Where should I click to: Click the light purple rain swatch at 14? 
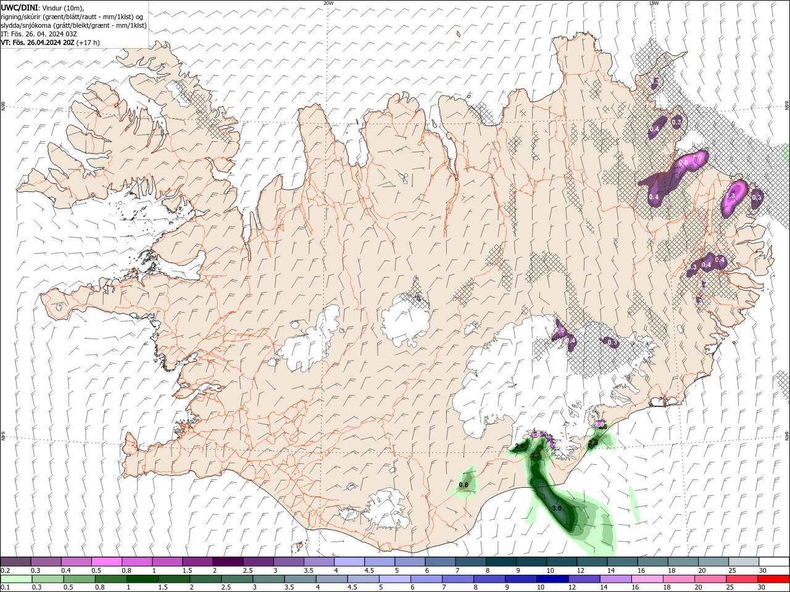(x=615, y=579)
